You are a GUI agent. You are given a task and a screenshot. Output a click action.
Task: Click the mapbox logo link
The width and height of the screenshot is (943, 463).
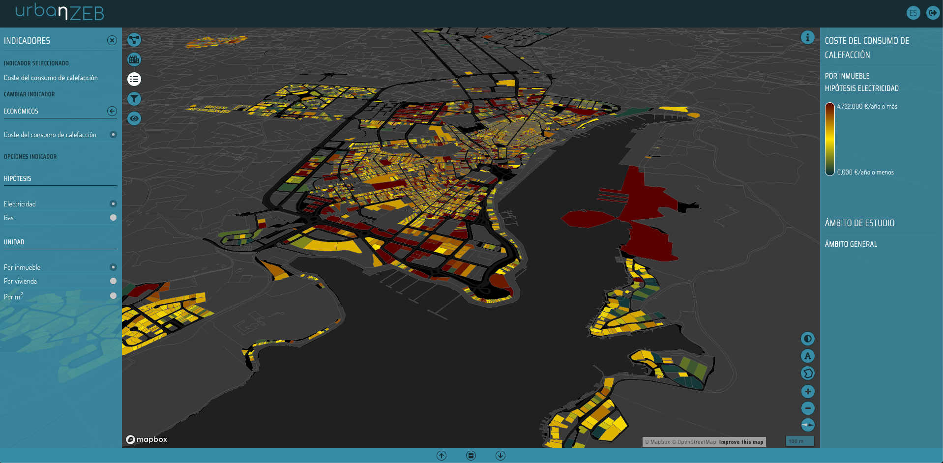147,439
